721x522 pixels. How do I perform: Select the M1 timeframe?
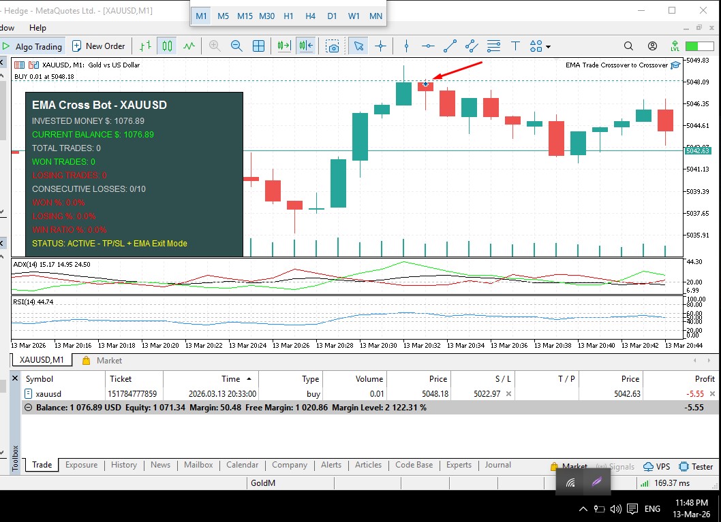[201, 16]
